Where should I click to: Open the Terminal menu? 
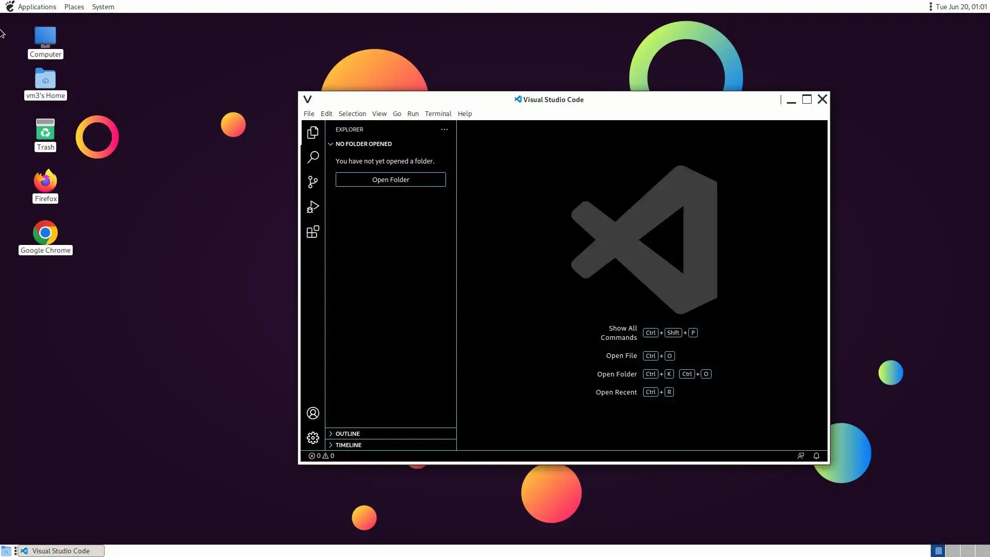(x=438, y=114)
